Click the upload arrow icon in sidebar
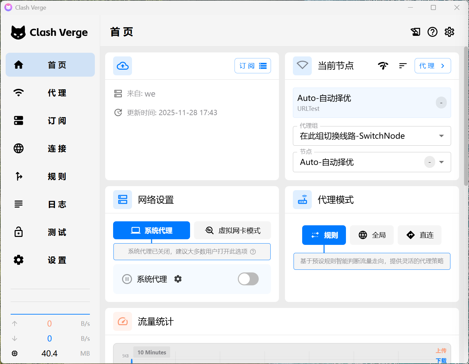Screen dimensions: 469x364 [15, 324]
